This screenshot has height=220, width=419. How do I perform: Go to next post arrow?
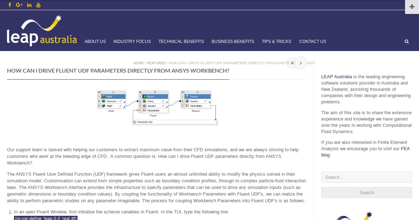point(301,63)
